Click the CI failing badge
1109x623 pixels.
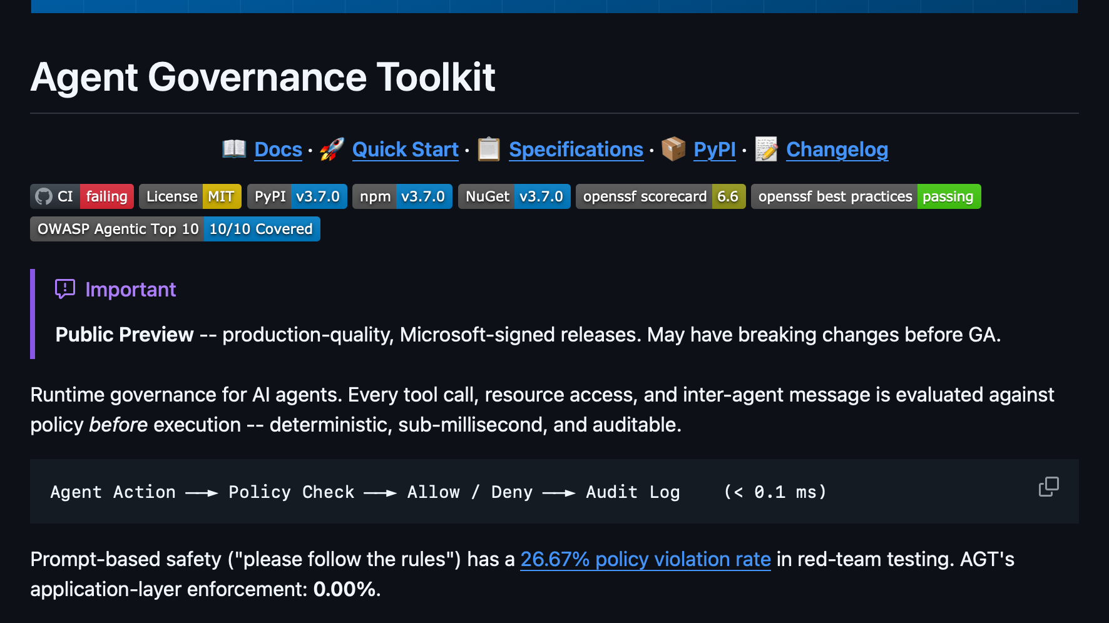click(82, 196)
